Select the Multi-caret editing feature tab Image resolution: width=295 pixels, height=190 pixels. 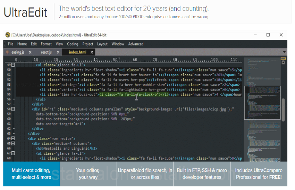tap(32, 174)
